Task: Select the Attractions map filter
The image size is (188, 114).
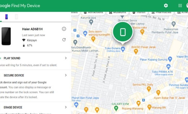Action: tap(93, 12)
